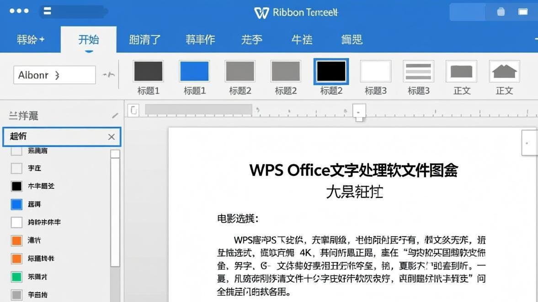Click the blue button at top right
This screenshot has height=302, width=538.
[x=467, y=12]
